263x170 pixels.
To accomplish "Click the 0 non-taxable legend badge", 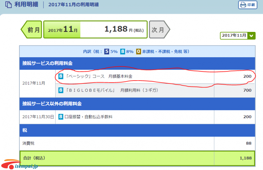I will [x=138, y=51].
